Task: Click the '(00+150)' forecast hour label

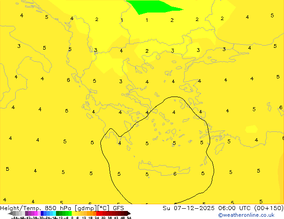Action: click(269, 208)
